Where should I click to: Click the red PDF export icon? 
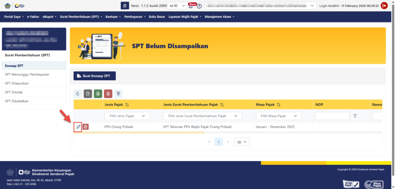coord(108,94)
